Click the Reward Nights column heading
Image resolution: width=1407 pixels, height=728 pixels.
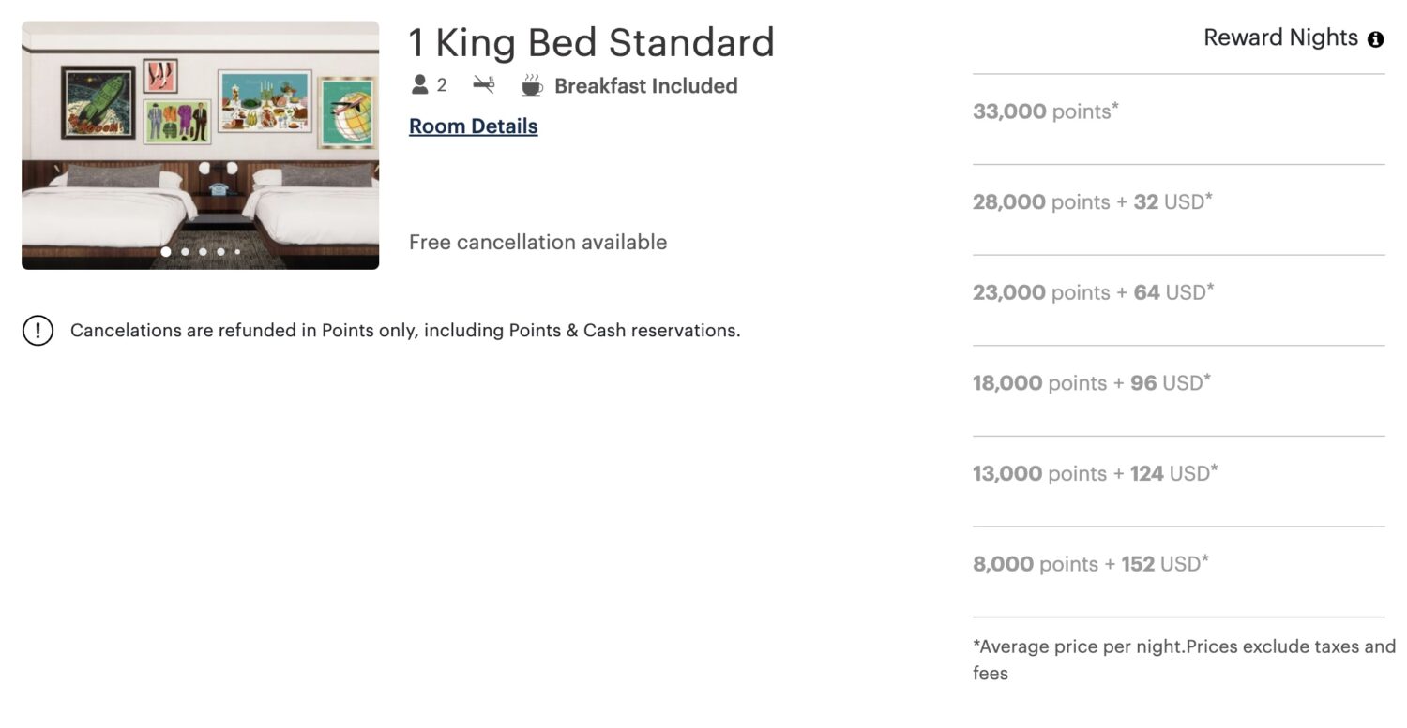[1279, 37]
